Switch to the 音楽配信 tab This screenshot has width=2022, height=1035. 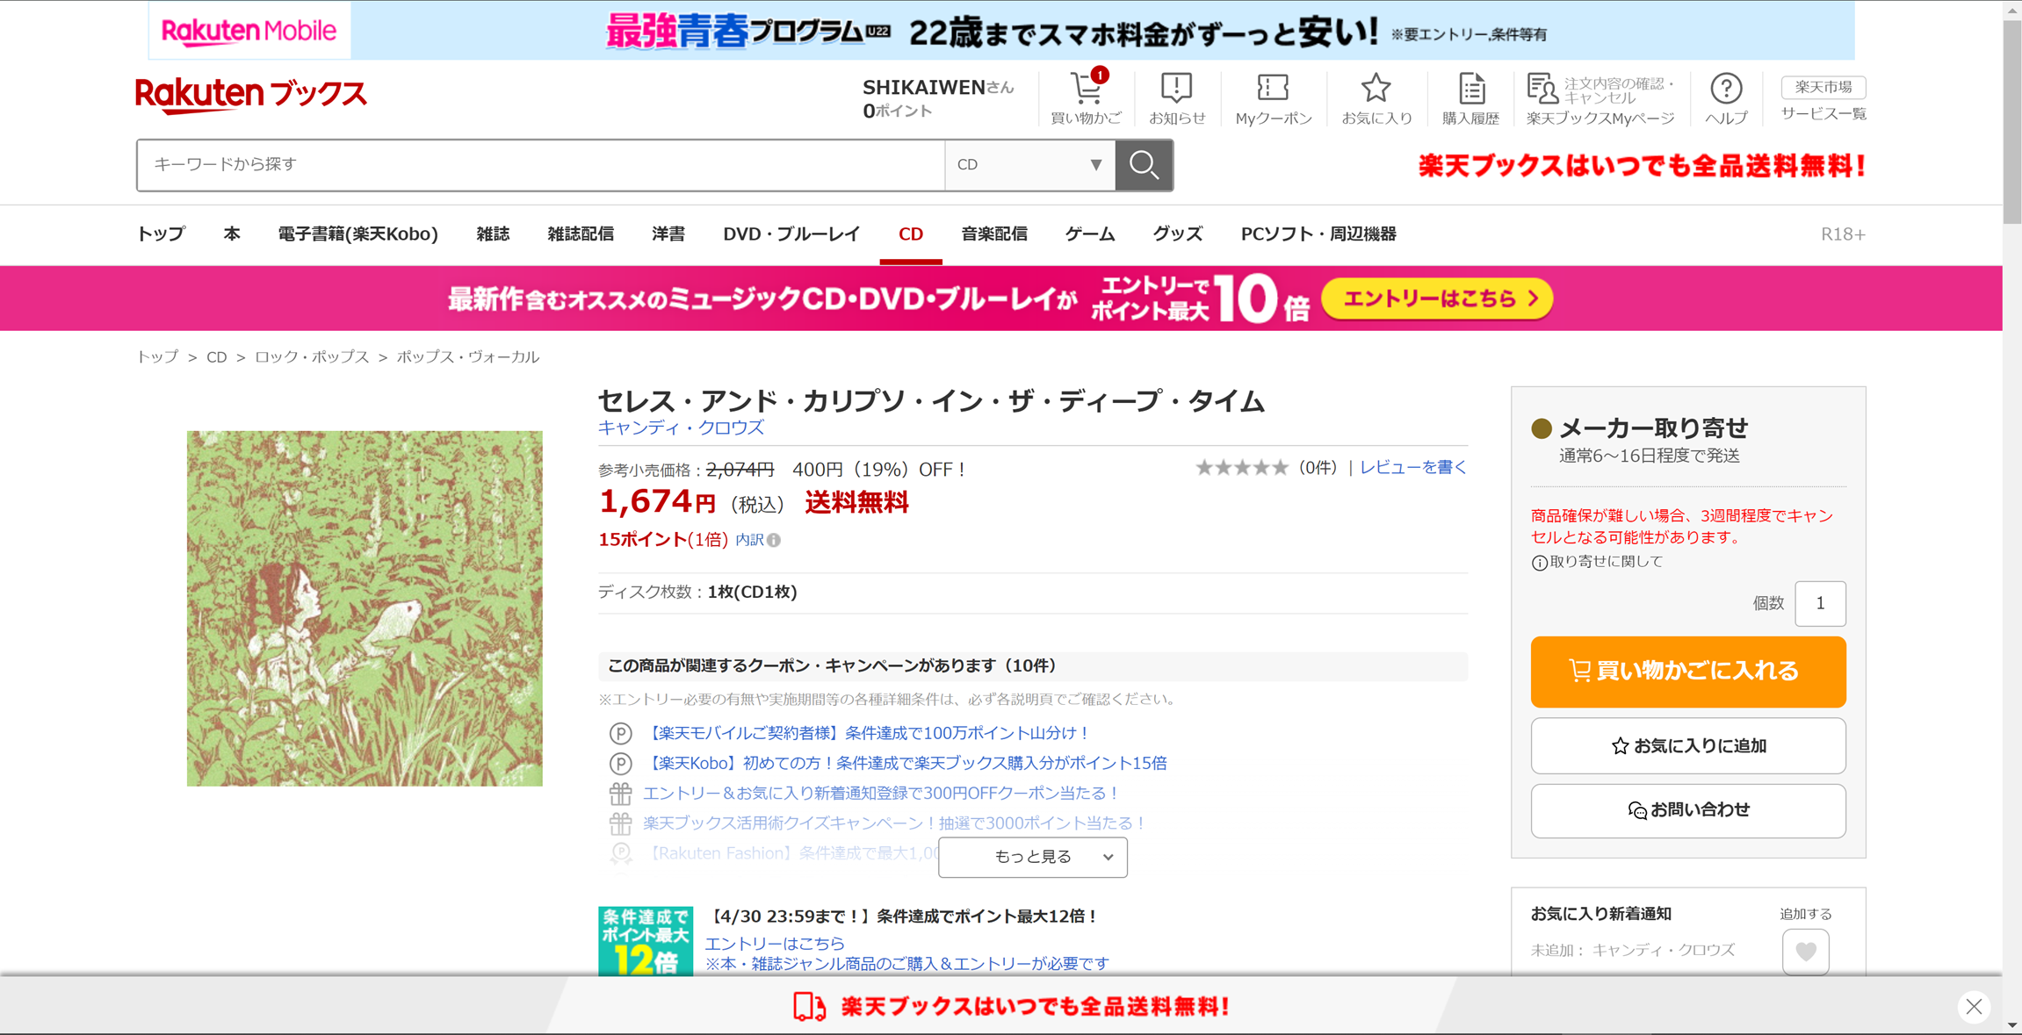click(x=993, y=234)
